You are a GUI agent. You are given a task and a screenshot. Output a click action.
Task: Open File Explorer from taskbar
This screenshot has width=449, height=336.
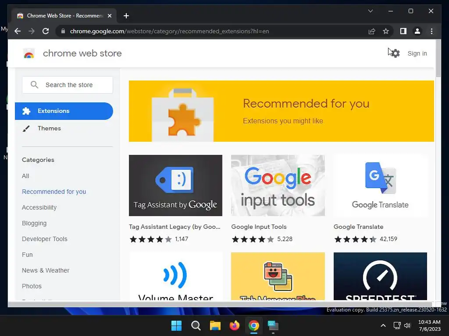[x=215, y=325]
